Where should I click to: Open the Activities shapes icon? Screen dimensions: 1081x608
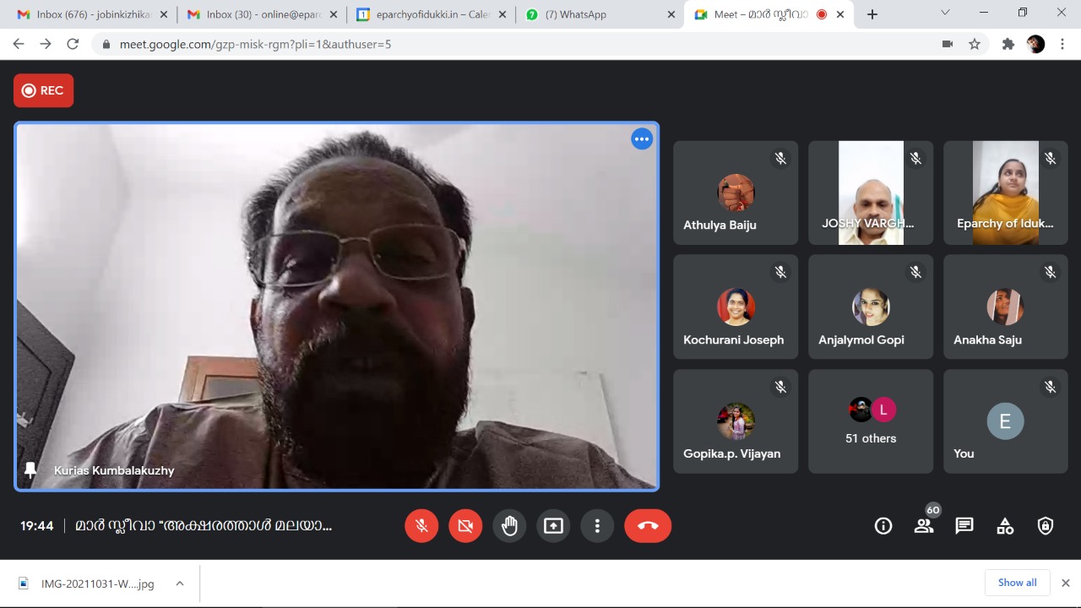tap(1005, 526)
